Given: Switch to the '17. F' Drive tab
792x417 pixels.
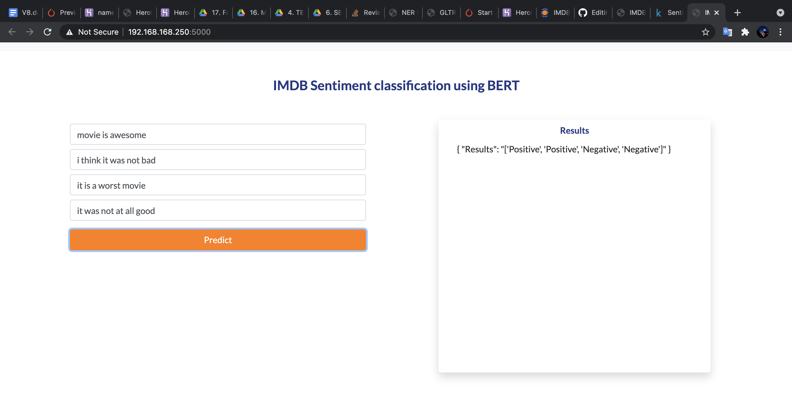Looking at the screenshot, I should click(x=213, y=13).
